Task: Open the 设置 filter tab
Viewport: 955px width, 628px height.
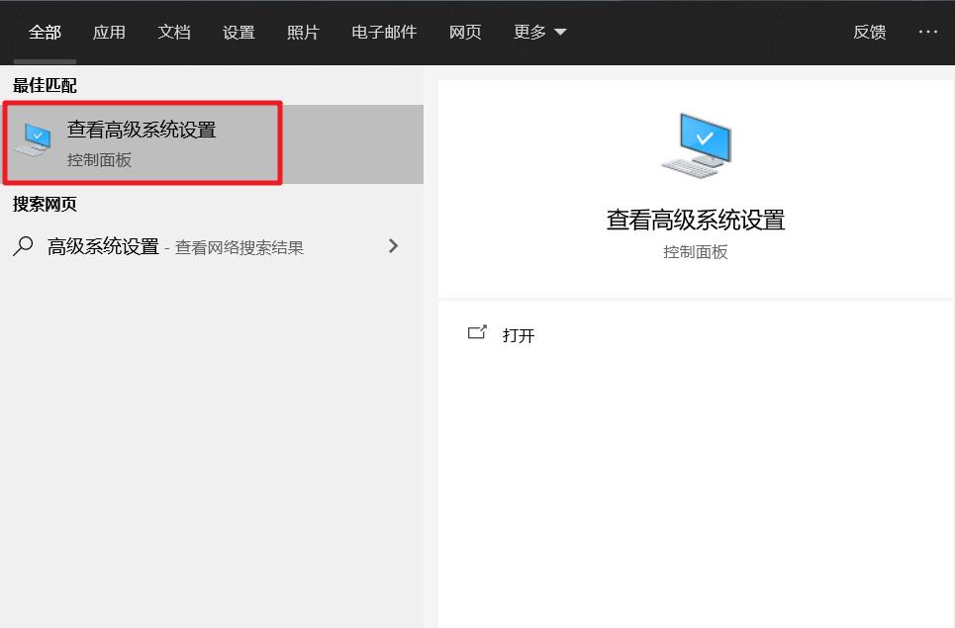Action: [239, 33]
